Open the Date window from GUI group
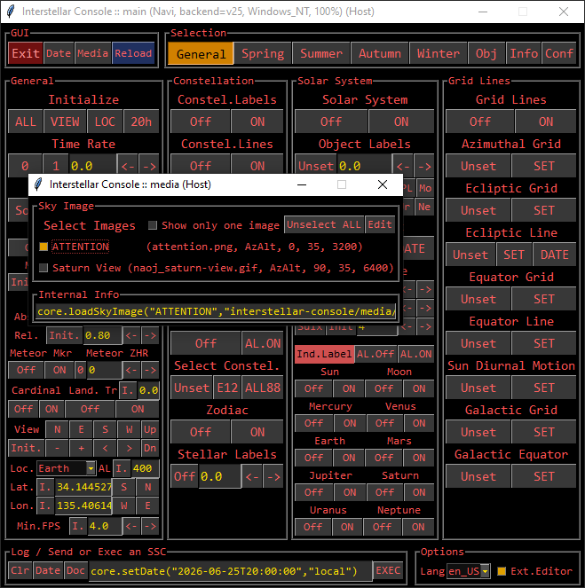The image size is (585, 588). 59,53
